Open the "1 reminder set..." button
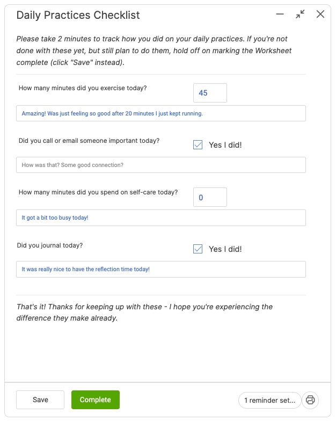336x421 pixels. coord(269,400)
